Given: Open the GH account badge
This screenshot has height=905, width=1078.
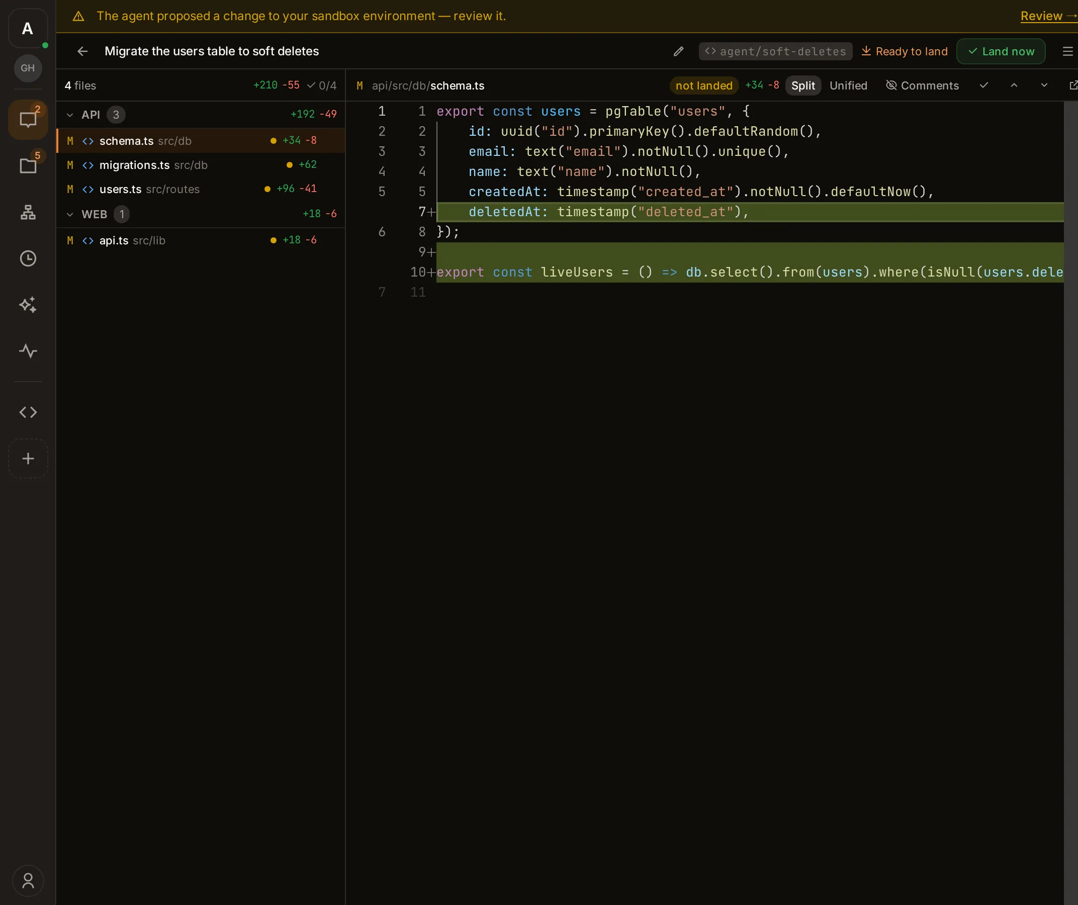Looking at the screenshot, I should (x=28, y=68).
